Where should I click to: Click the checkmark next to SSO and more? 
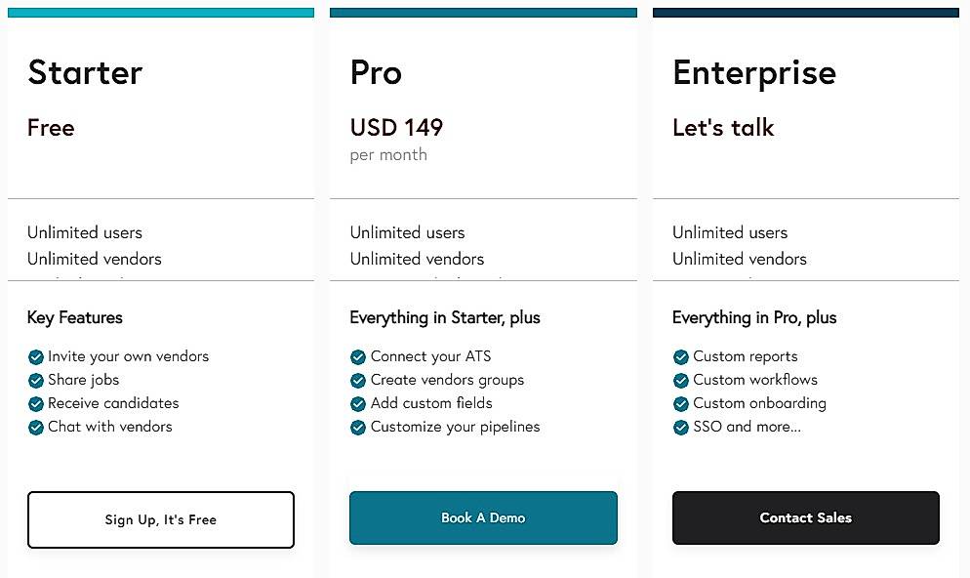pyautogui.click(x=680, y=427)
